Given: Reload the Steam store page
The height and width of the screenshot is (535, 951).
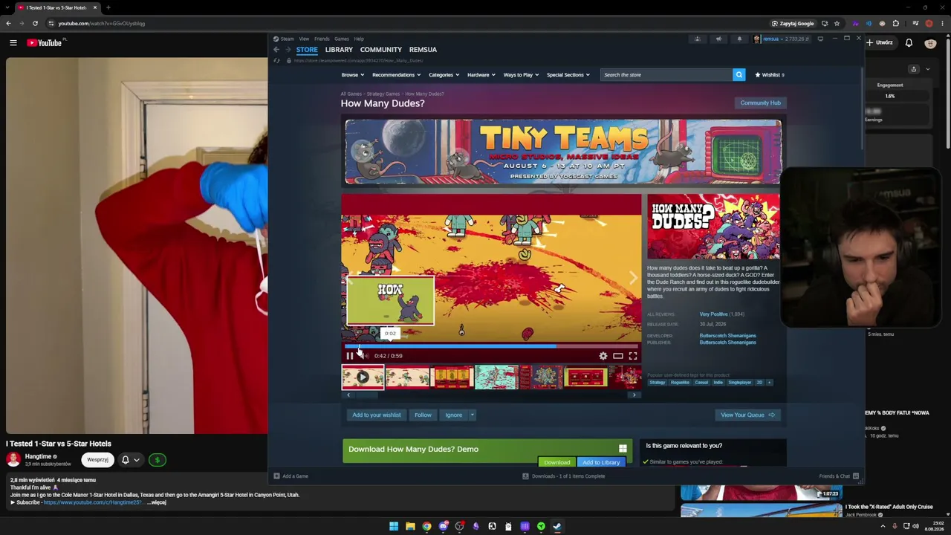Looking at the screenshot, I should point(277,60).
